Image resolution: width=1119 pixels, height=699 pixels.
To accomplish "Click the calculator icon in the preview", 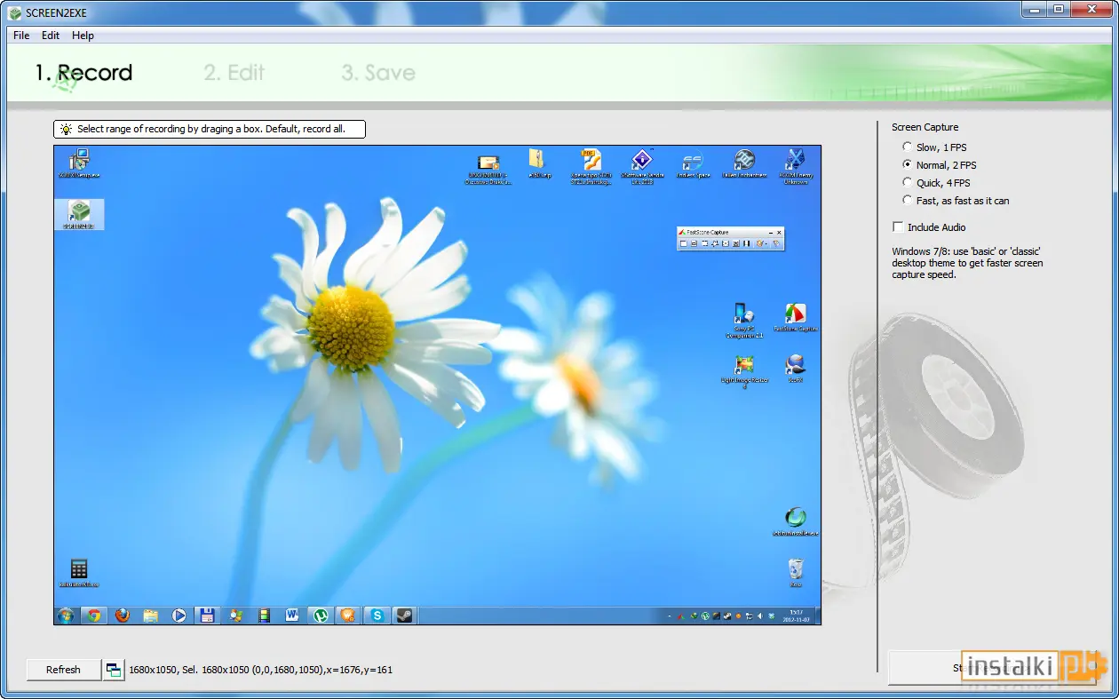I will tap(79, 568).
